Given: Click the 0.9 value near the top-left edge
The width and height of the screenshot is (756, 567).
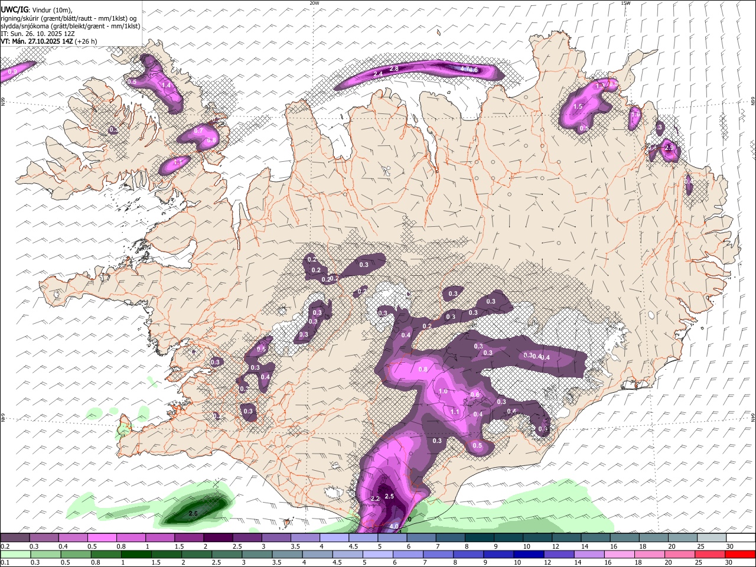Looking at the screenshot, I should [x=12, y=71].
